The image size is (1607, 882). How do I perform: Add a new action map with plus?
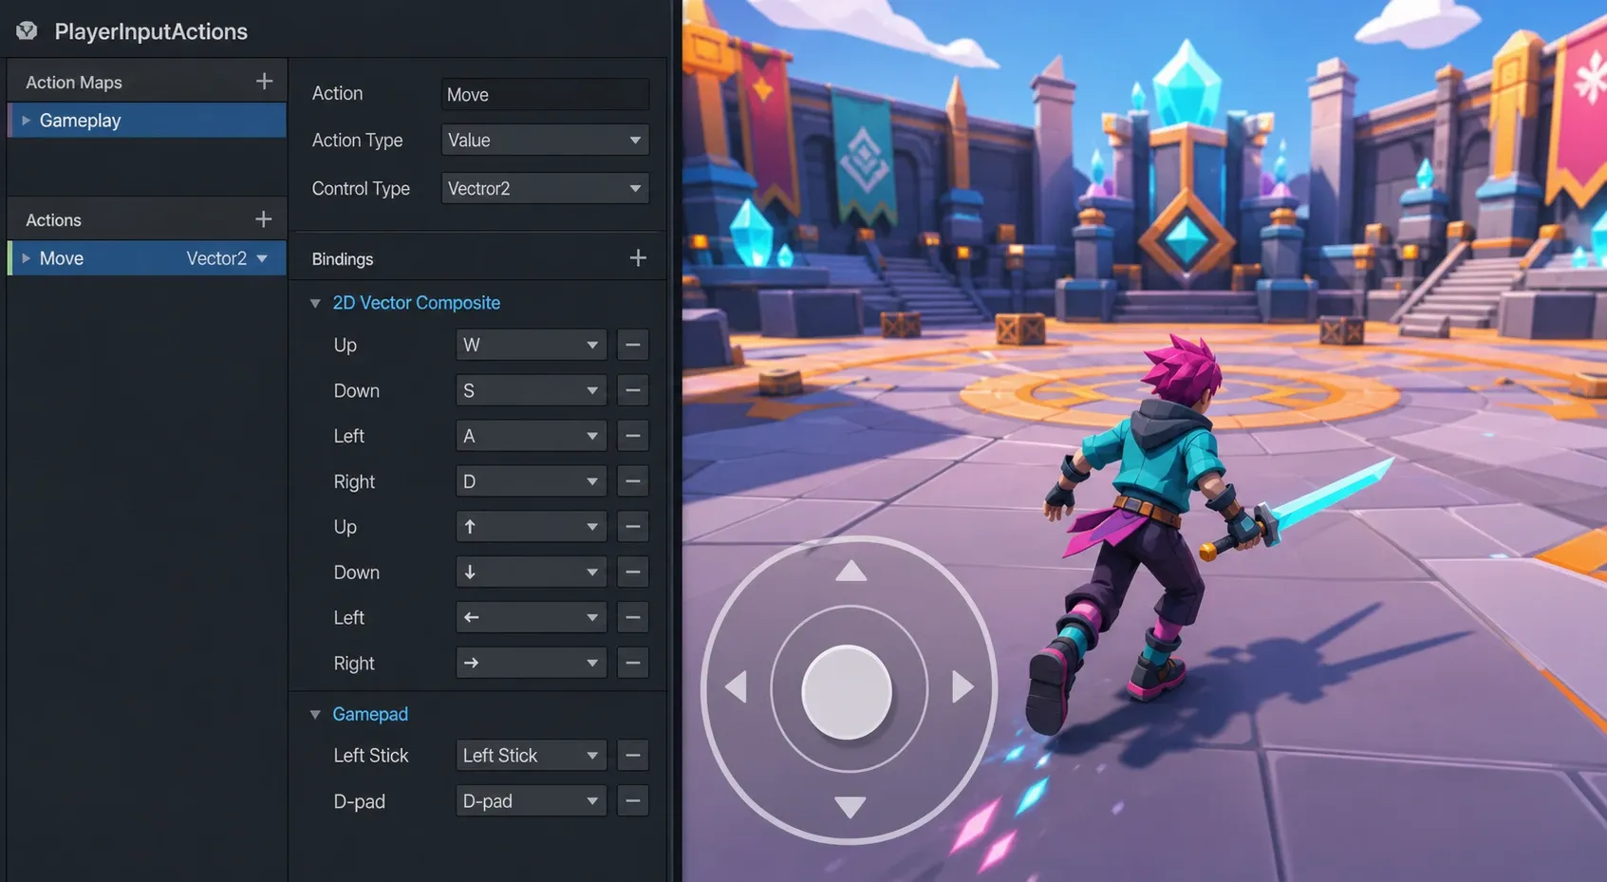point(265,82)
